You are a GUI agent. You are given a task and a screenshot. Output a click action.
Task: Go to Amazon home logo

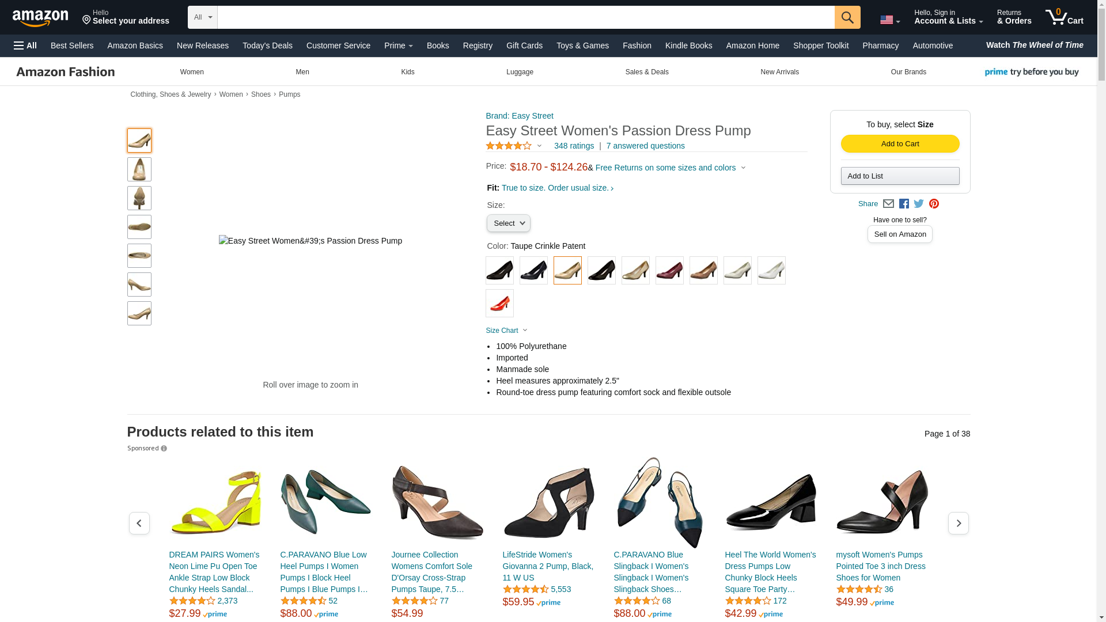(40, 18)
